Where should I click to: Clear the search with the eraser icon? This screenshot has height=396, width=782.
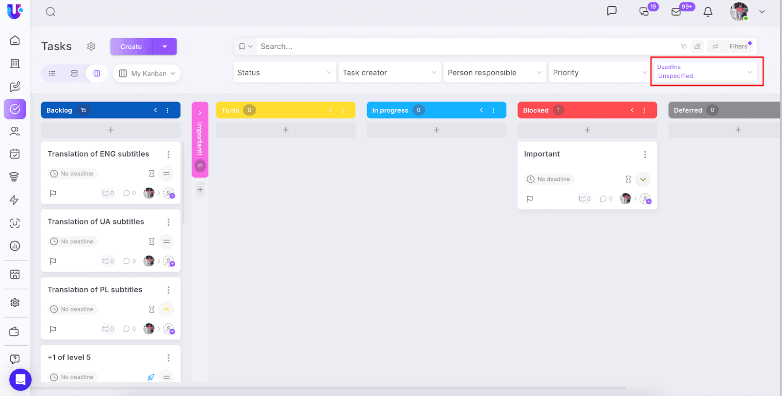click(697, 46)
